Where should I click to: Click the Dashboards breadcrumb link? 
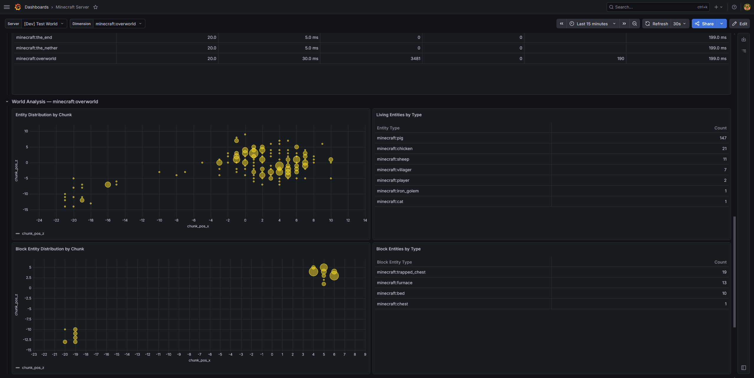[x=37, y=7]
